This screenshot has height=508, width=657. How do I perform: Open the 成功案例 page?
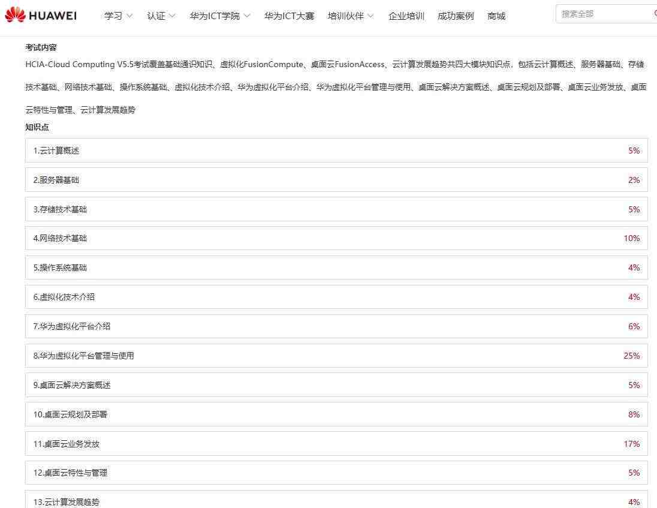point(455,16)
